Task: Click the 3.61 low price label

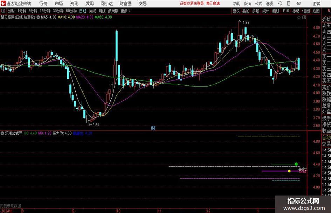Action: coord(96,125)
